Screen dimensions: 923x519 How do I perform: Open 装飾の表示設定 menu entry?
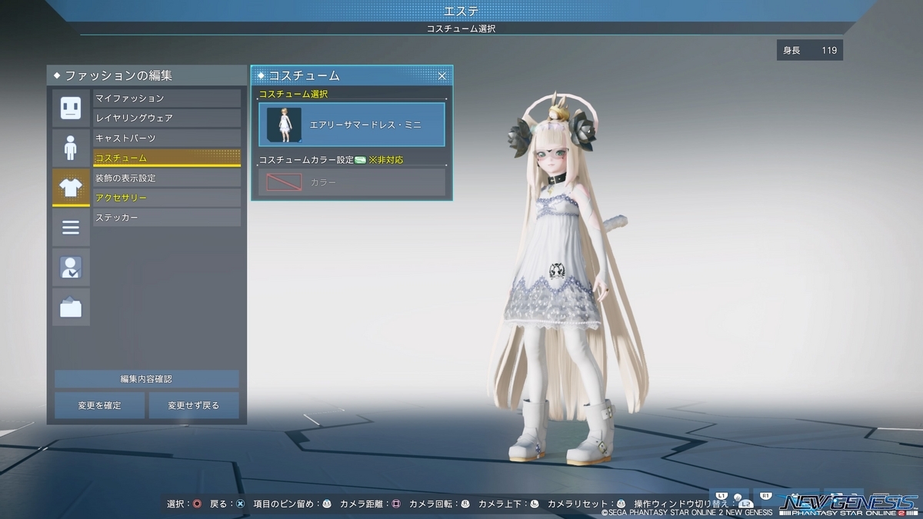(167, 178)
